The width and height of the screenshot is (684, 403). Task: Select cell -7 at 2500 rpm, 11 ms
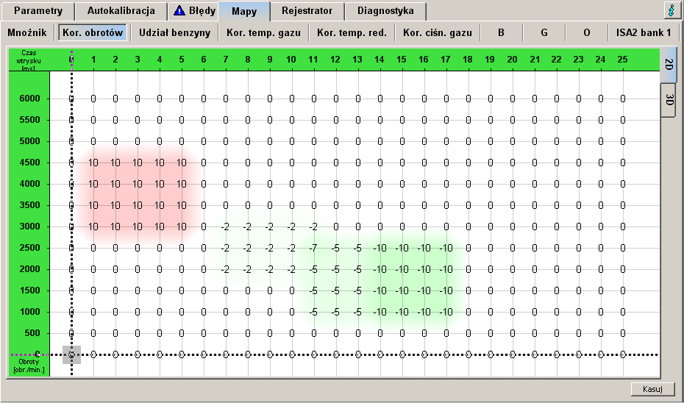click(313, 248)
